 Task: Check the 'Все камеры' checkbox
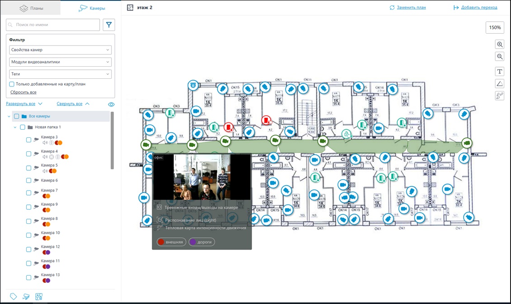(16, 116)
